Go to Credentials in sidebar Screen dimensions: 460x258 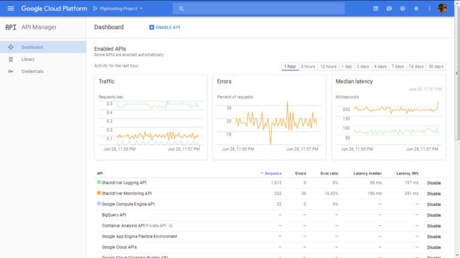coord(43,72)
